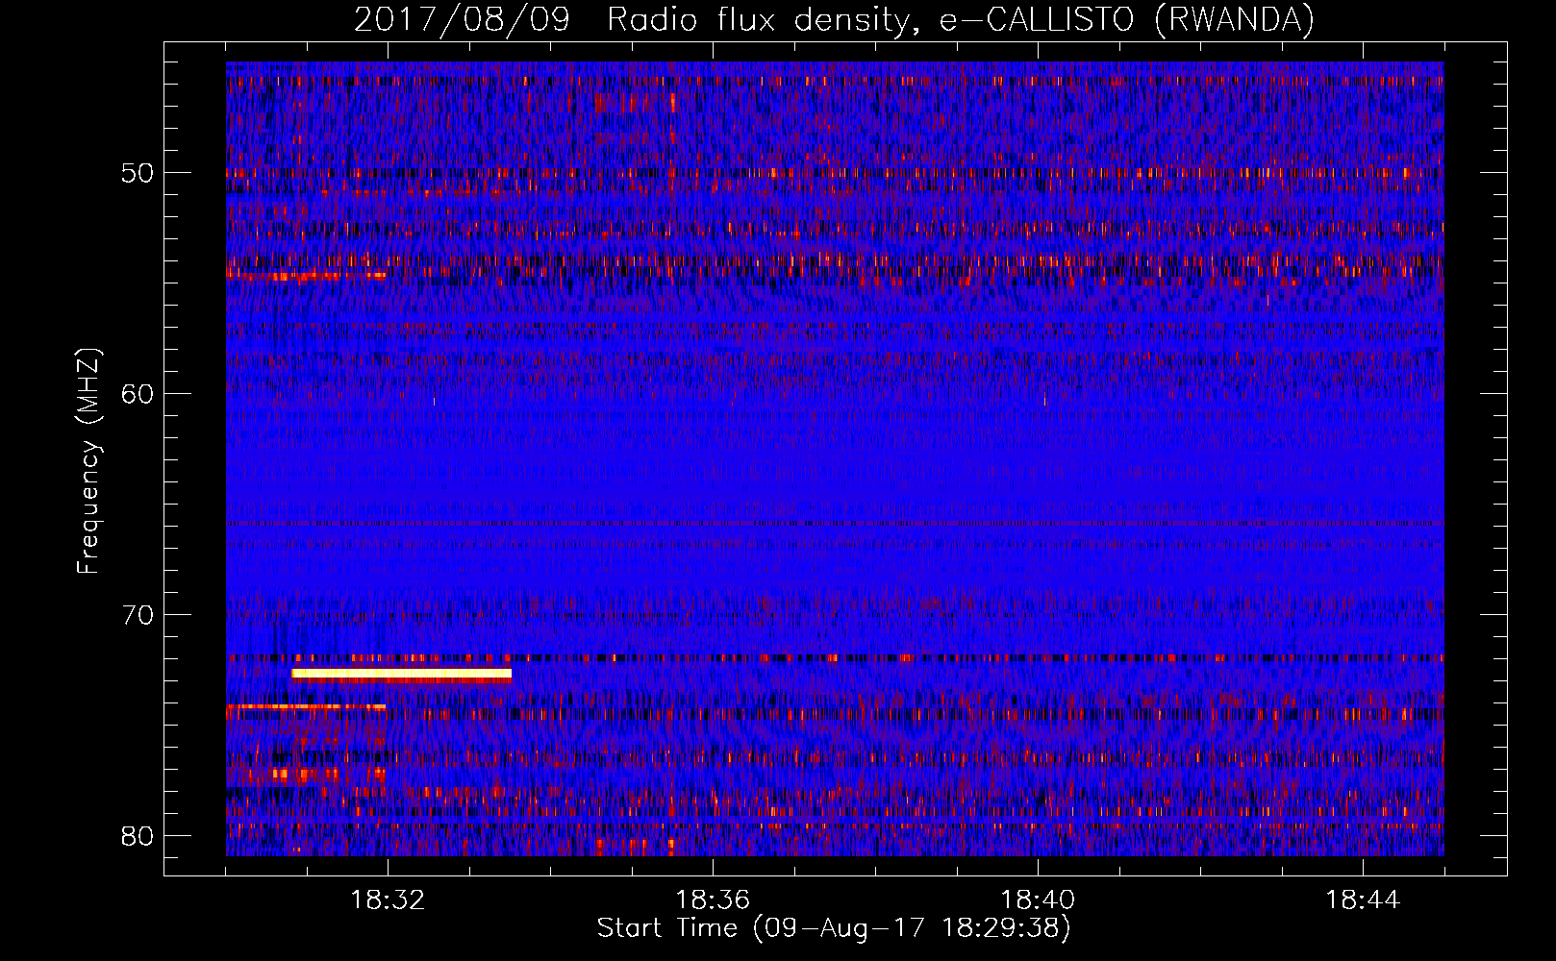Click the '18:36' time tick label
This screenshot has height=961, width=1556.
point(713,900)
